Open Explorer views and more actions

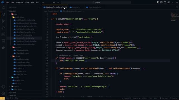(39, 7)
